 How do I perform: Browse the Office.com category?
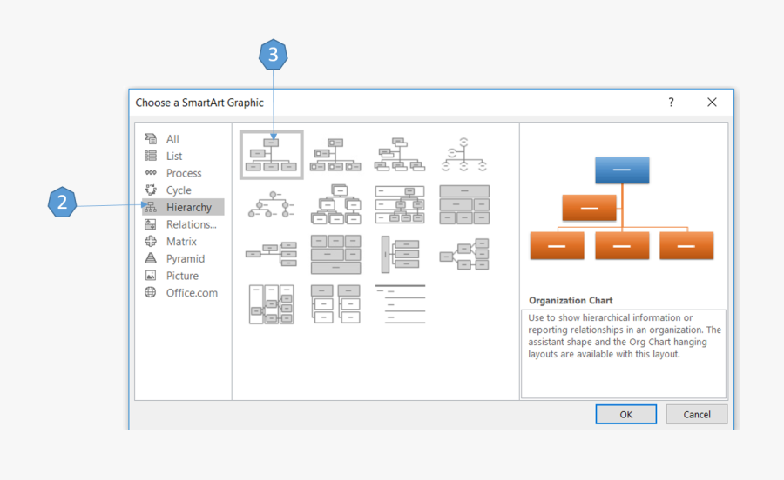[183, 293]
